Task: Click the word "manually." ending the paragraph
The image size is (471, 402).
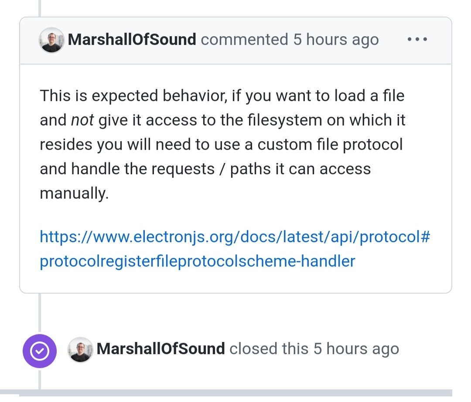Action: [74, 193]
